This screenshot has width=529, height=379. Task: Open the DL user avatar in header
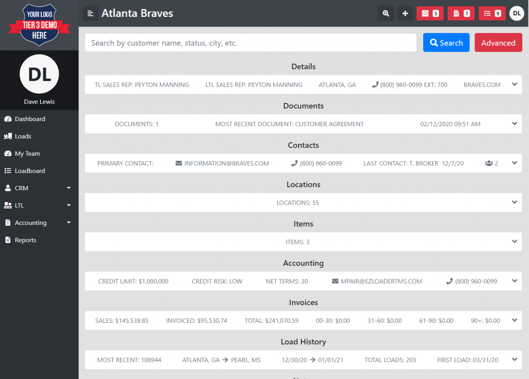[517, 13]
